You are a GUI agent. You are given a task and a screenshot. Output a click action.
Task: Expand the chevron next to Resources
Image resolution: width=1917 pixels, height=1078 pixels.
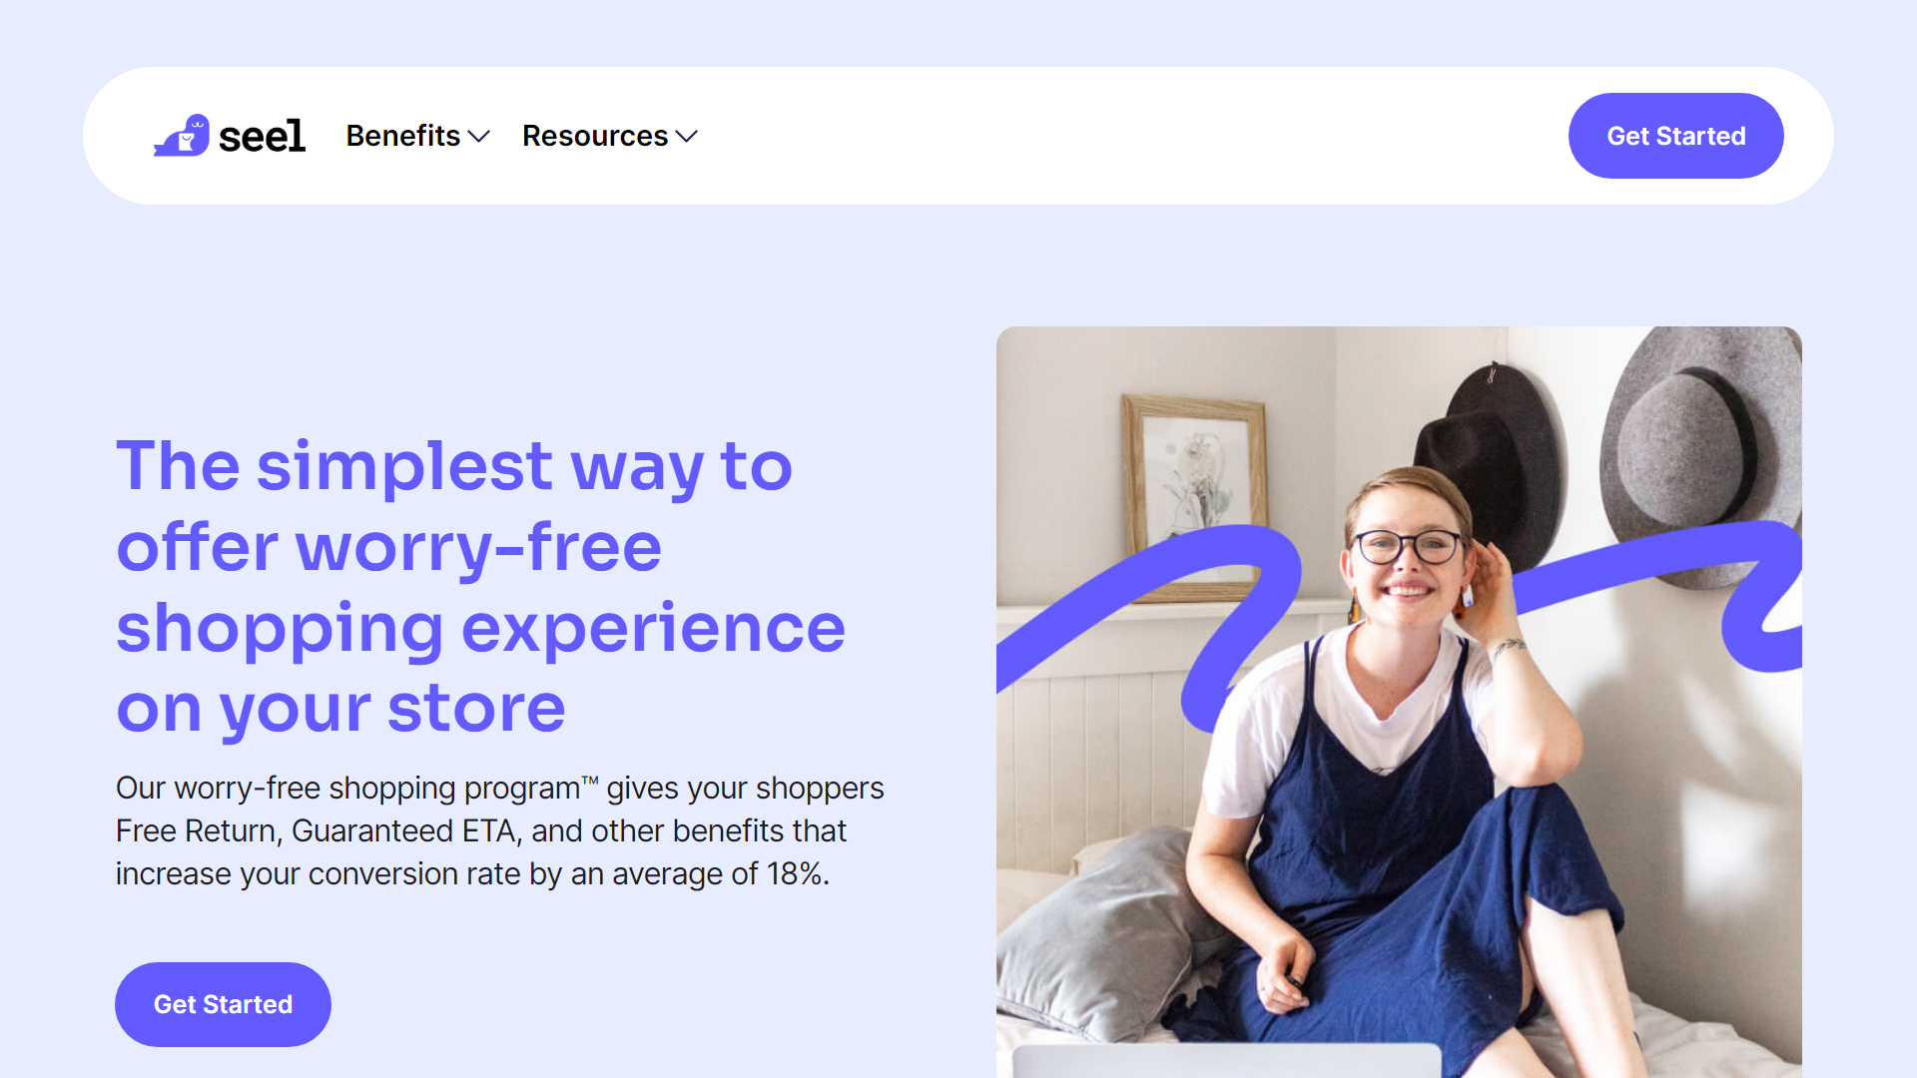click(687, 137)
